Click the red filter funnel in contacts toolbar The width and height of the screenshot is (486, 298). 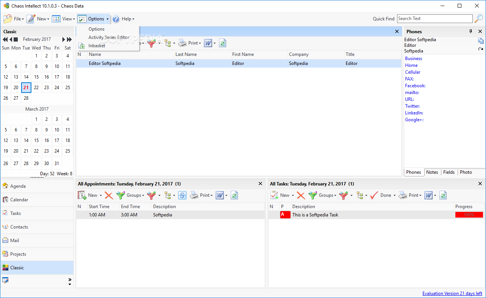tap(151, 43)
